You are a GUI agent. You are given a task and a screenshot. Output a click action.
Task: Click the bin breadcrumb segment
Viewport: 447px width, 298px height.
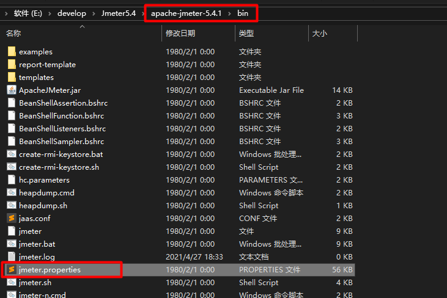pyautogui.click(x=243, y=13)
